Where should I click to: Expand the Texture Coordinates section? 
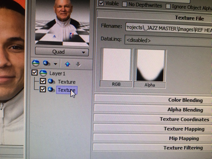click(153, 119)
